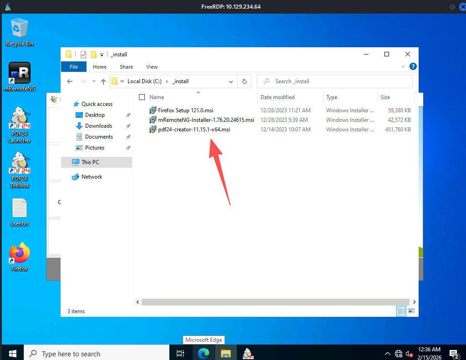This screenshot has width=466, height=360.
Task: Refresh the _install folder view
Action: point(244,81)
